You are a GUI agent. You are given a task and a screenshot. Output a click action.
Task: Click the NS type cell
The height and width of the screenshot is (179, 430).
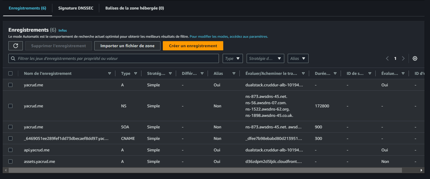tap(124, 106)
